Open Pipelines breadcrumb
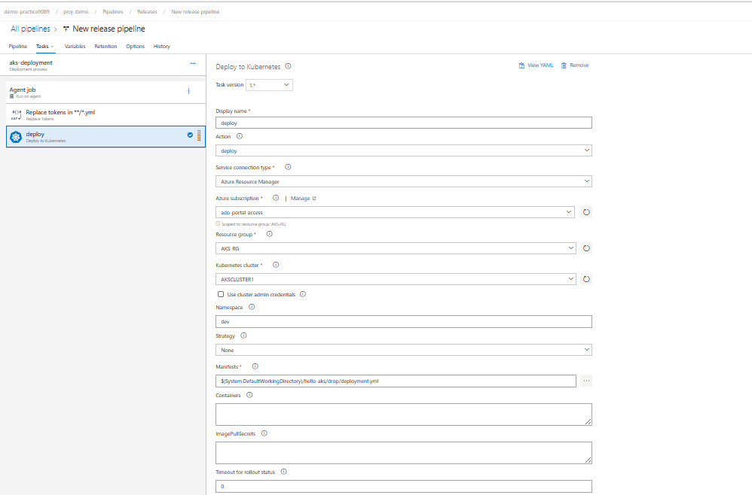 [113, 11]
